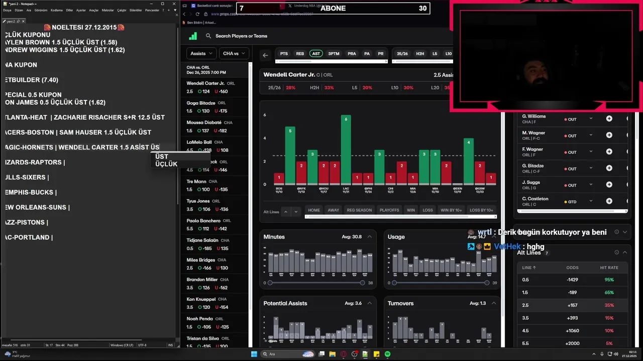This screenshot has height=361, width=643.
Task: Toggle the HOME split filter
Action: coord(314,210)
